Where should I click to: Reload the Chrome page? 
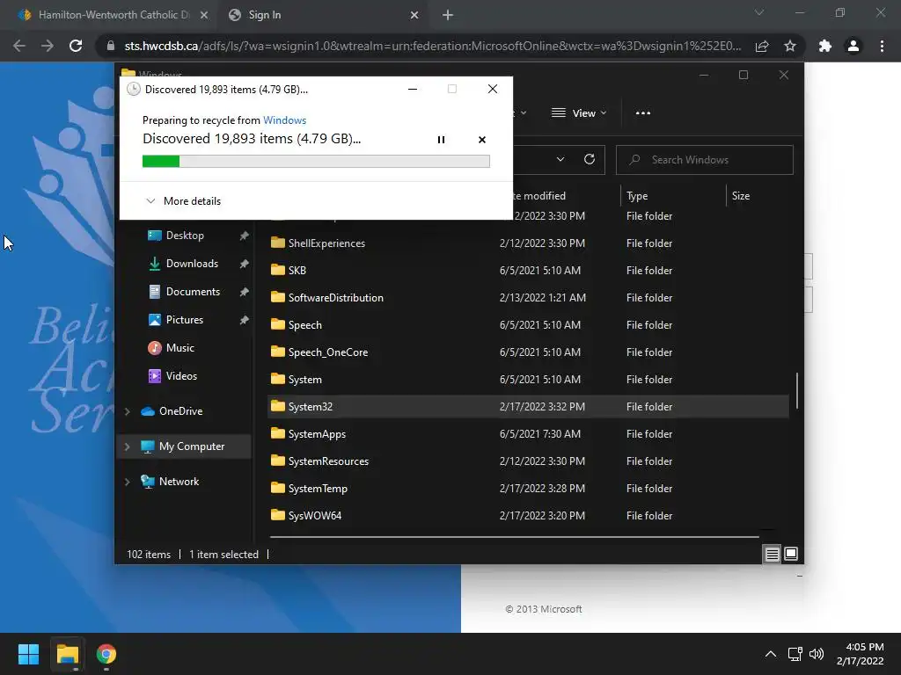(x=76, y=46)
